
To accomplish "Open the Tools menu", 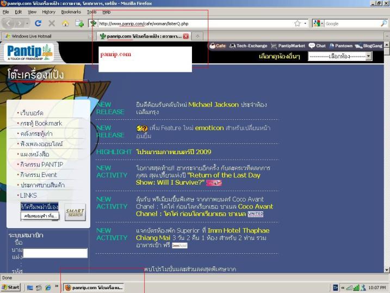I will 91,11.
